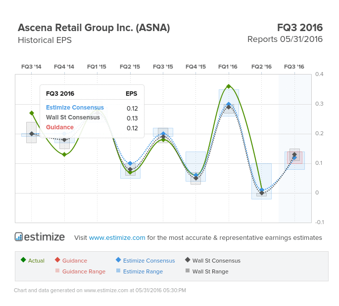Click the FQ4 '14 Wall St consensus point
The height and width of the screenshot is (306, 339).
tap(64, 140)
